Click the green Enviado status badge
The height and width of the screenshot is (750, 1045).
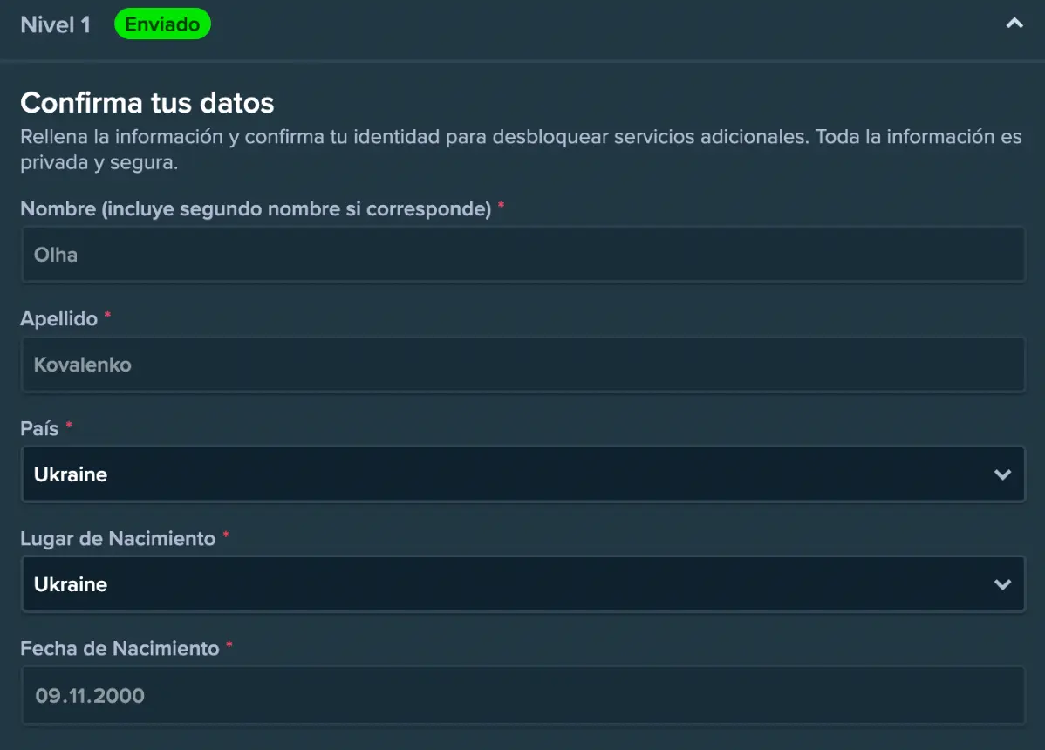tap(162, 24)
